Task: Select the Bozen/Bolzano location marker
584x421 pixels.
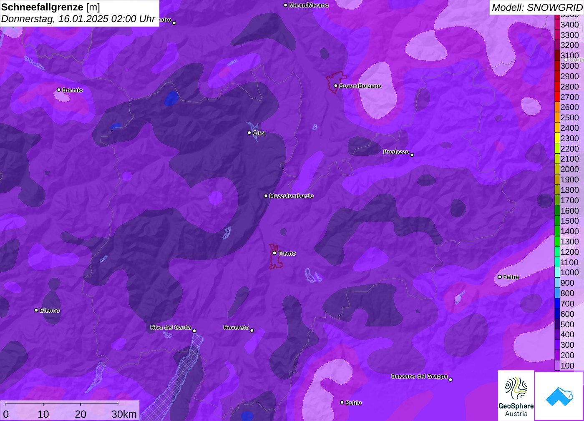Action: pos(335,86)
